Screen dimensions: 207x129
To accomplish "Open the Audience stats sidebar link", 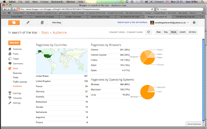I will 17,86.
